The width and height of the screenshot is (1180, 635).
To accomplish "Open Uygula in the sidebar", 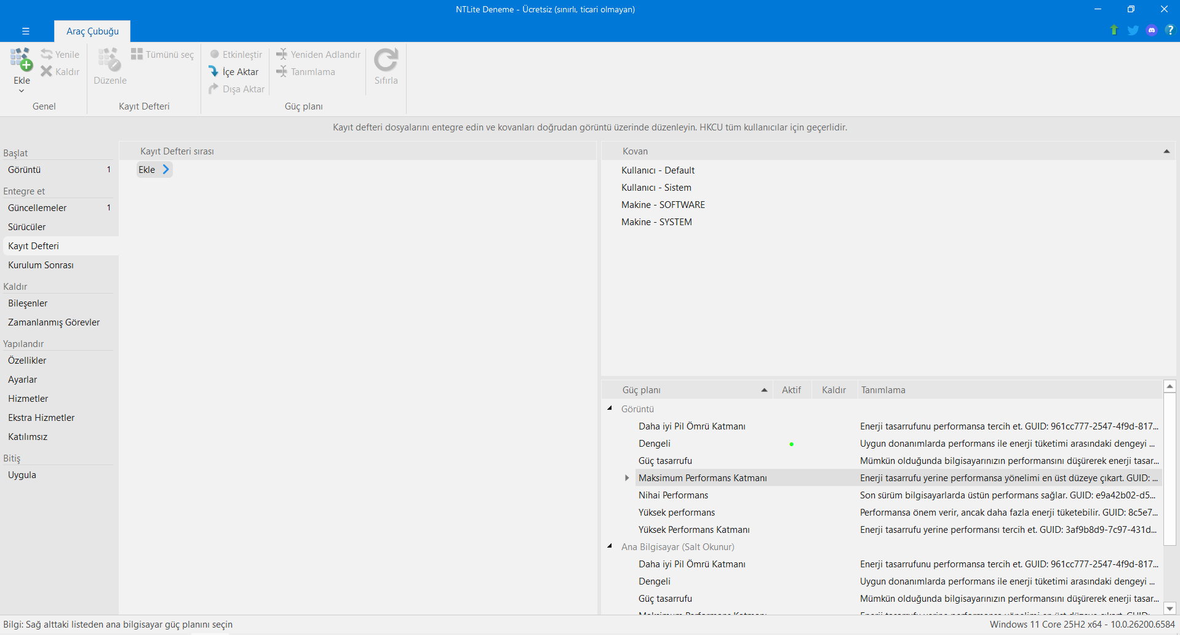I will click(60, 475).
